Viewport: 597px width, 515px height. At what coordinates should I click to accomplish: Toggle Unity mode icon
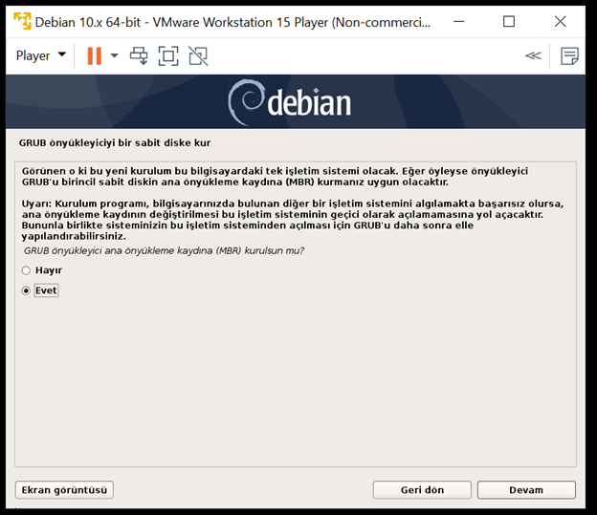click(x=198, y=56)
